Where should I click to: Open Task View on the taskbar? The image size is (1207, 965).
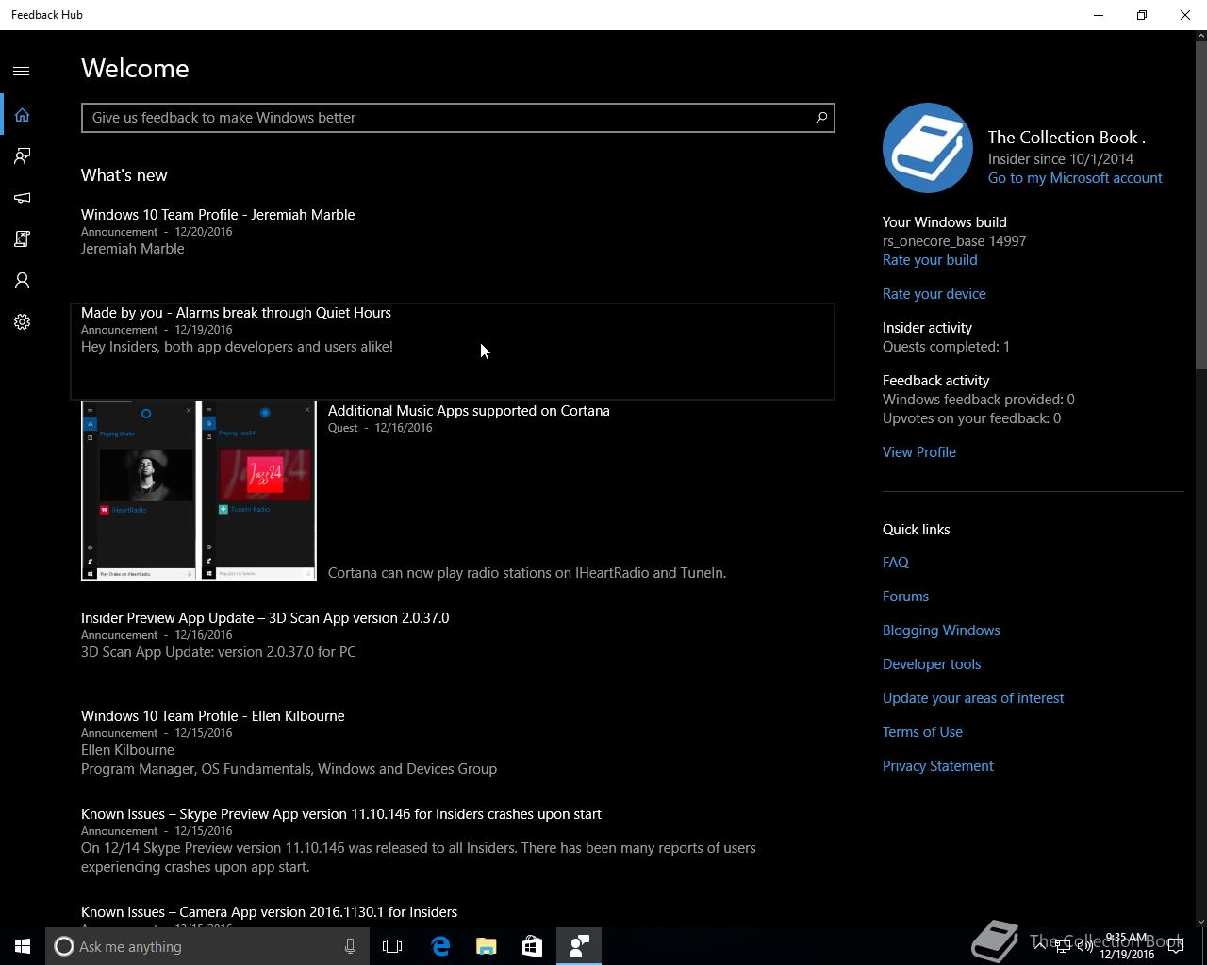click(392, 946)
